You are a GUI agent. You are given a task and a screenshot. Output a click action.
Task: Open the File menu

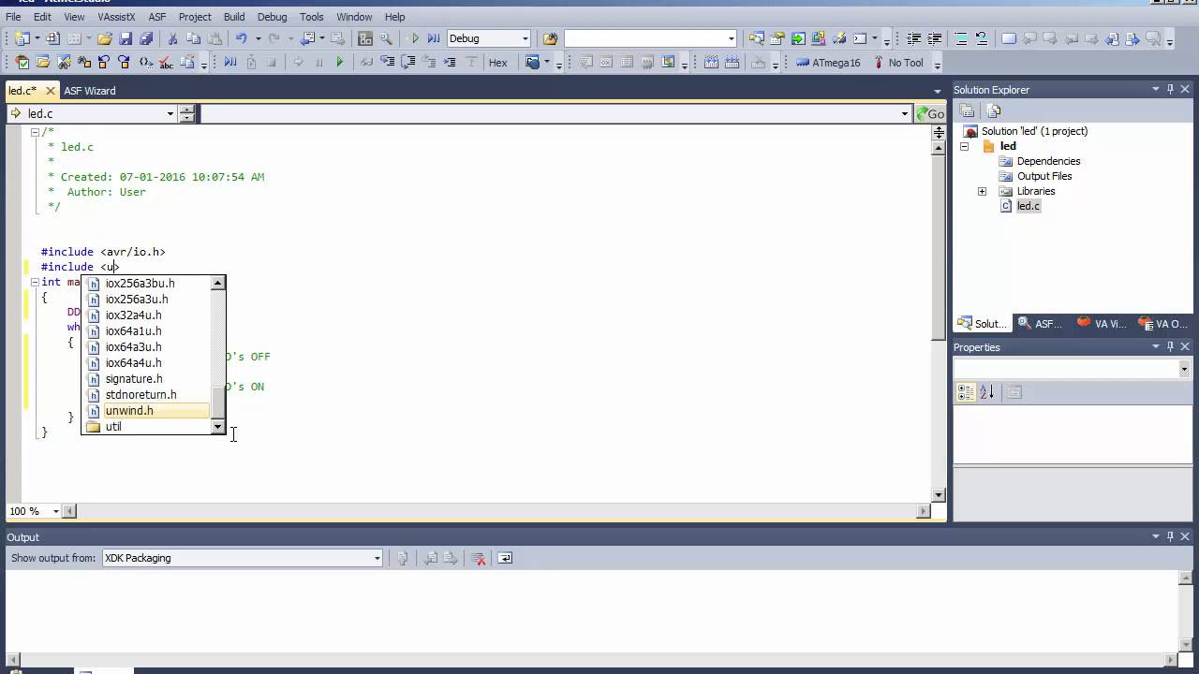13,17
